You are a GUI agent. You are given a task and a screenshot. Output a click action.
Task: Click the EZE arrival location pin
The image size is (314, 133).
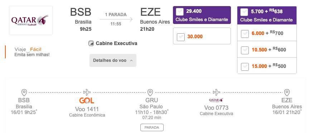pos(287,93)
